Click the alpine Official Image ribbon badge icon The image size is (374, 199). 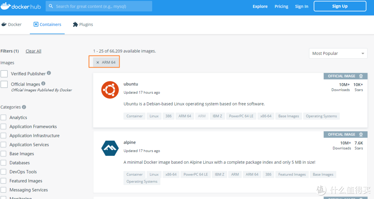click(361, 134)
